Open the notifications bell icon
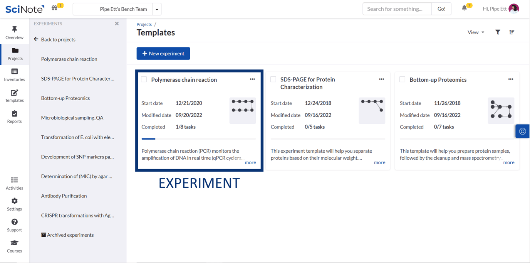Viewport: 530px width, 263px height. coord(465,8)
